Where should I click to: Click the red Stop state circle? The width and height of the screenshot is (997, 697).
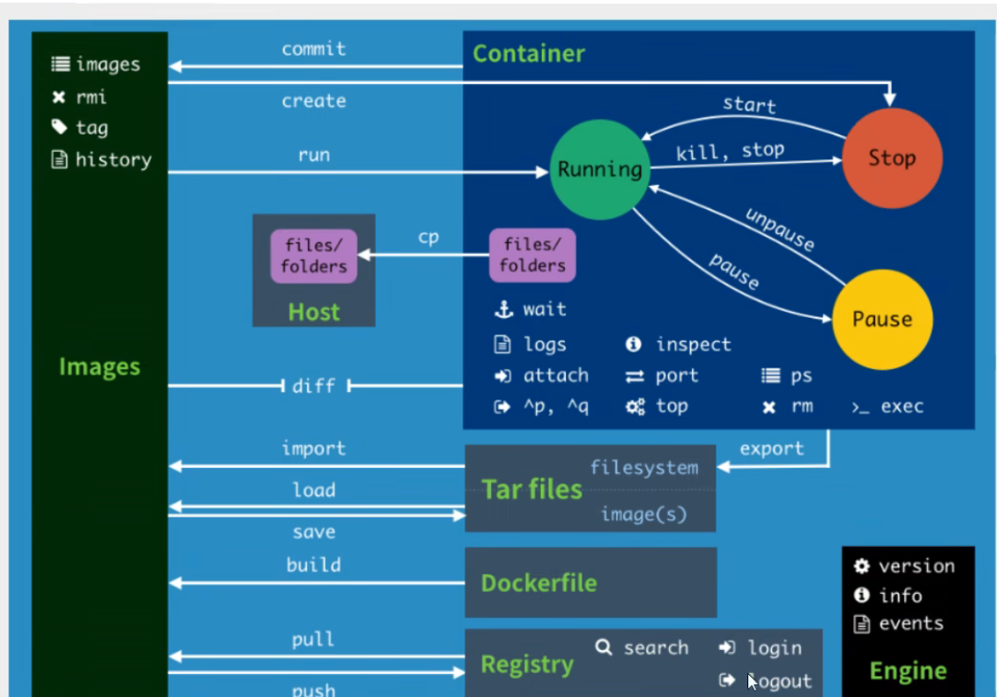click(x=892, y=158)
